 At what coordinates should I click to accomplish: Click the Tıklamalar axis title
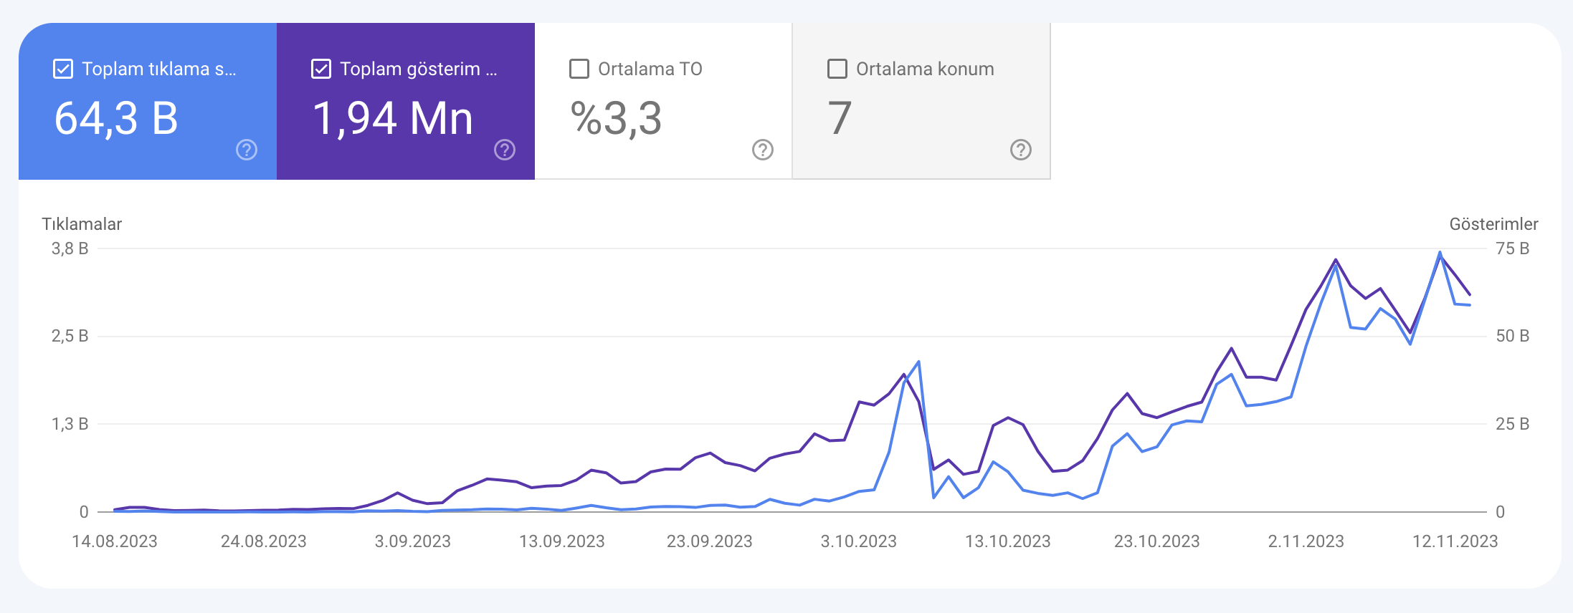pyautogui.click(x=82, y=224)
